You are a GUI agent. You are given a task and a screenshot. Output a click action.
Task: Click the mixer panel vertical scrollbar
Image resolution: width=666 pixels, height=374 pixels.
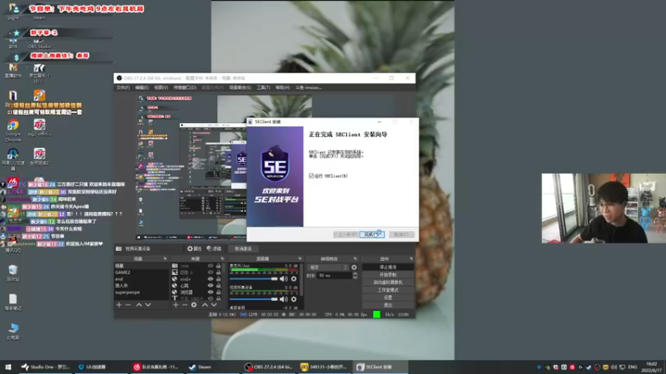pyautogui.click(x=301, y=280)
